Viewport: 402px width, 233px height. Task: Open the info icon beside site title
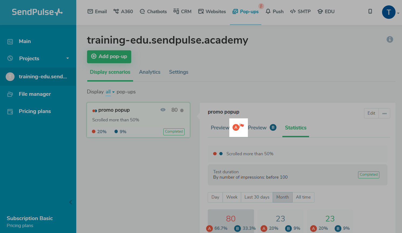click(x=390, y=39)
